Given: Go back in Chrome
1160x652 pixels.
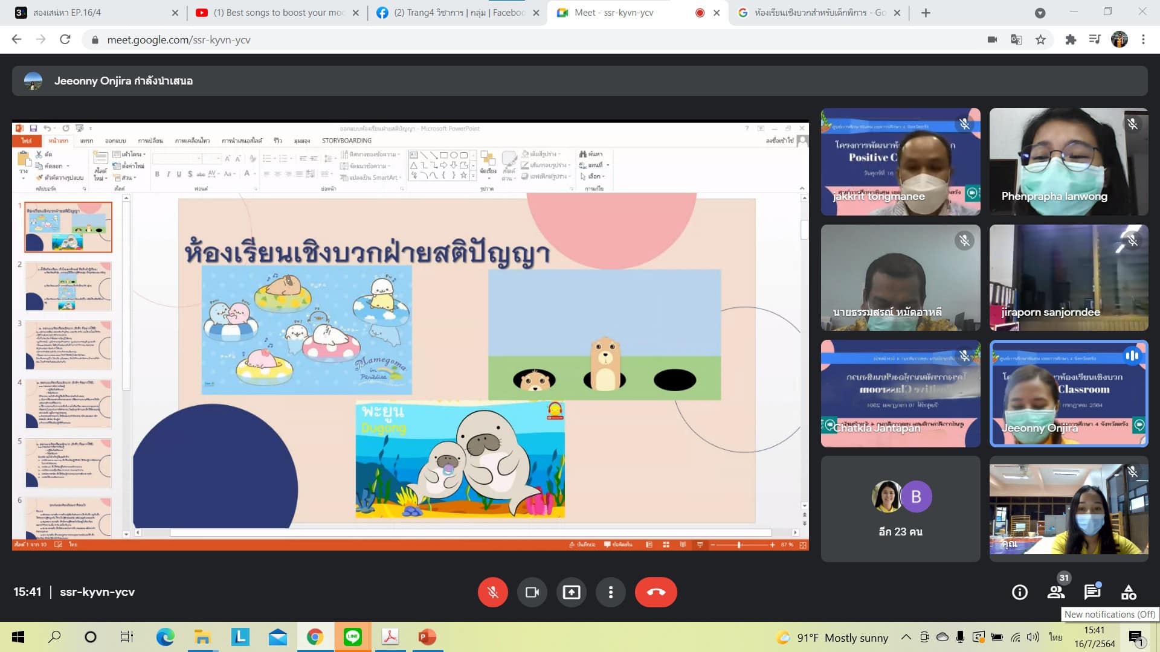Looking at the screenshot, I should pyautogui.click(x=17, y=40).
